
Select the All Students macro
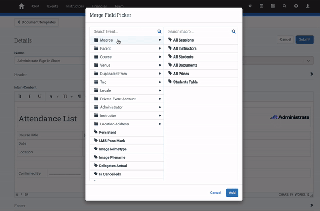point(201,57)
